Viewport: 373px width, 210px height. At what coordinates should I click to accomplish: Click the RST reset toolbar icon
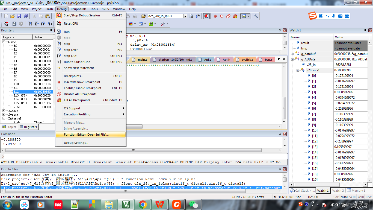[x=6, y=24]
